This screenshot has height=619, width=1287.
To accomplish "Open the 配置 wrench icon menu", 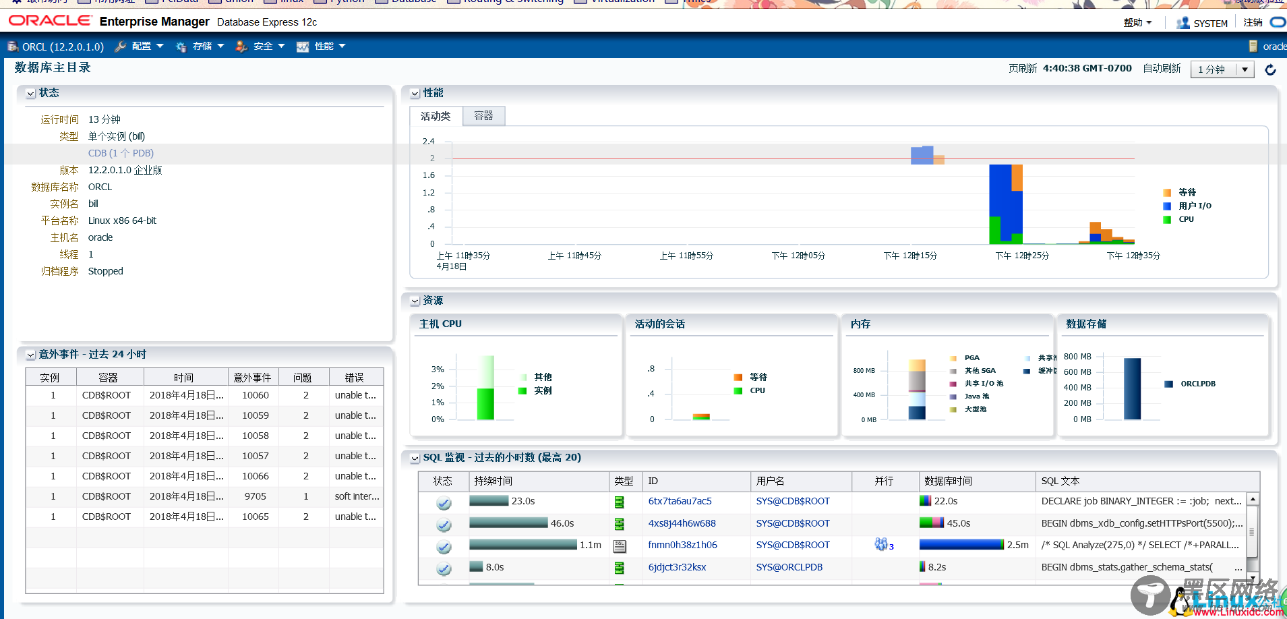I will point(121,47).
